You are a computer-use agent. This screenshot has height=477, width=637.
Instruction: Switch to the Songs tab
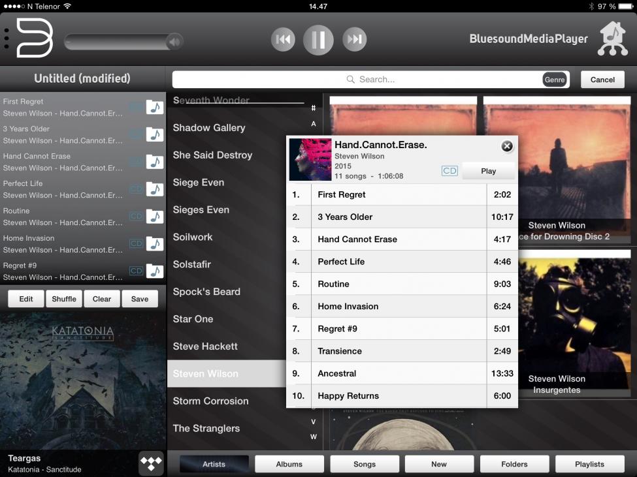click(x=365, y=464)
